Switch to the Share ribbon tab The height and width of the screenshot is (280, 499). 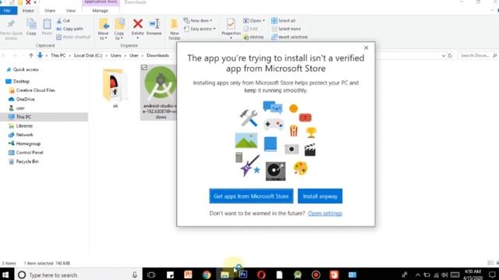(50, 10)
